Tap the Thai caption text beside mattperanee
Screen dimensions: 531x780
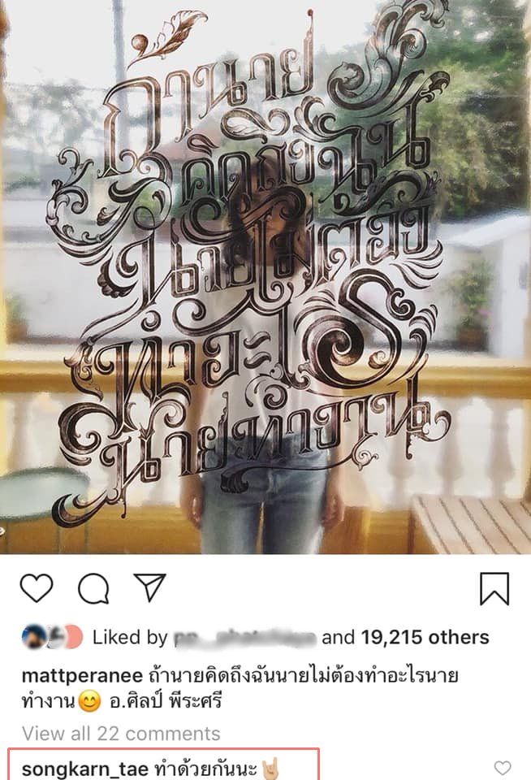(303, 676)
